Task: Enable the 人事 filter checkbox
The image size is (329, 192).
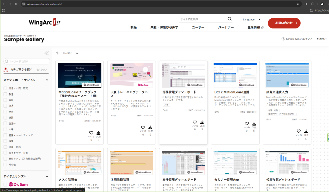Action: pos(5,129)
